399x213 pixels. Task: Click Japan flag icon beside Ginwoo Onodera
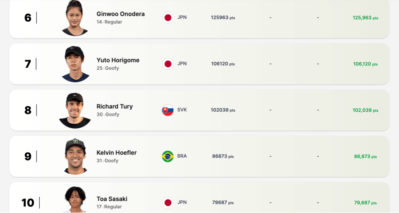click(168, 18)
